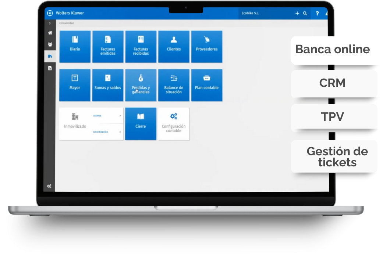Open Facturas emitidas tile
Image resolution: width=383 pixels, height=260 pixels.
tap(108, 46)
